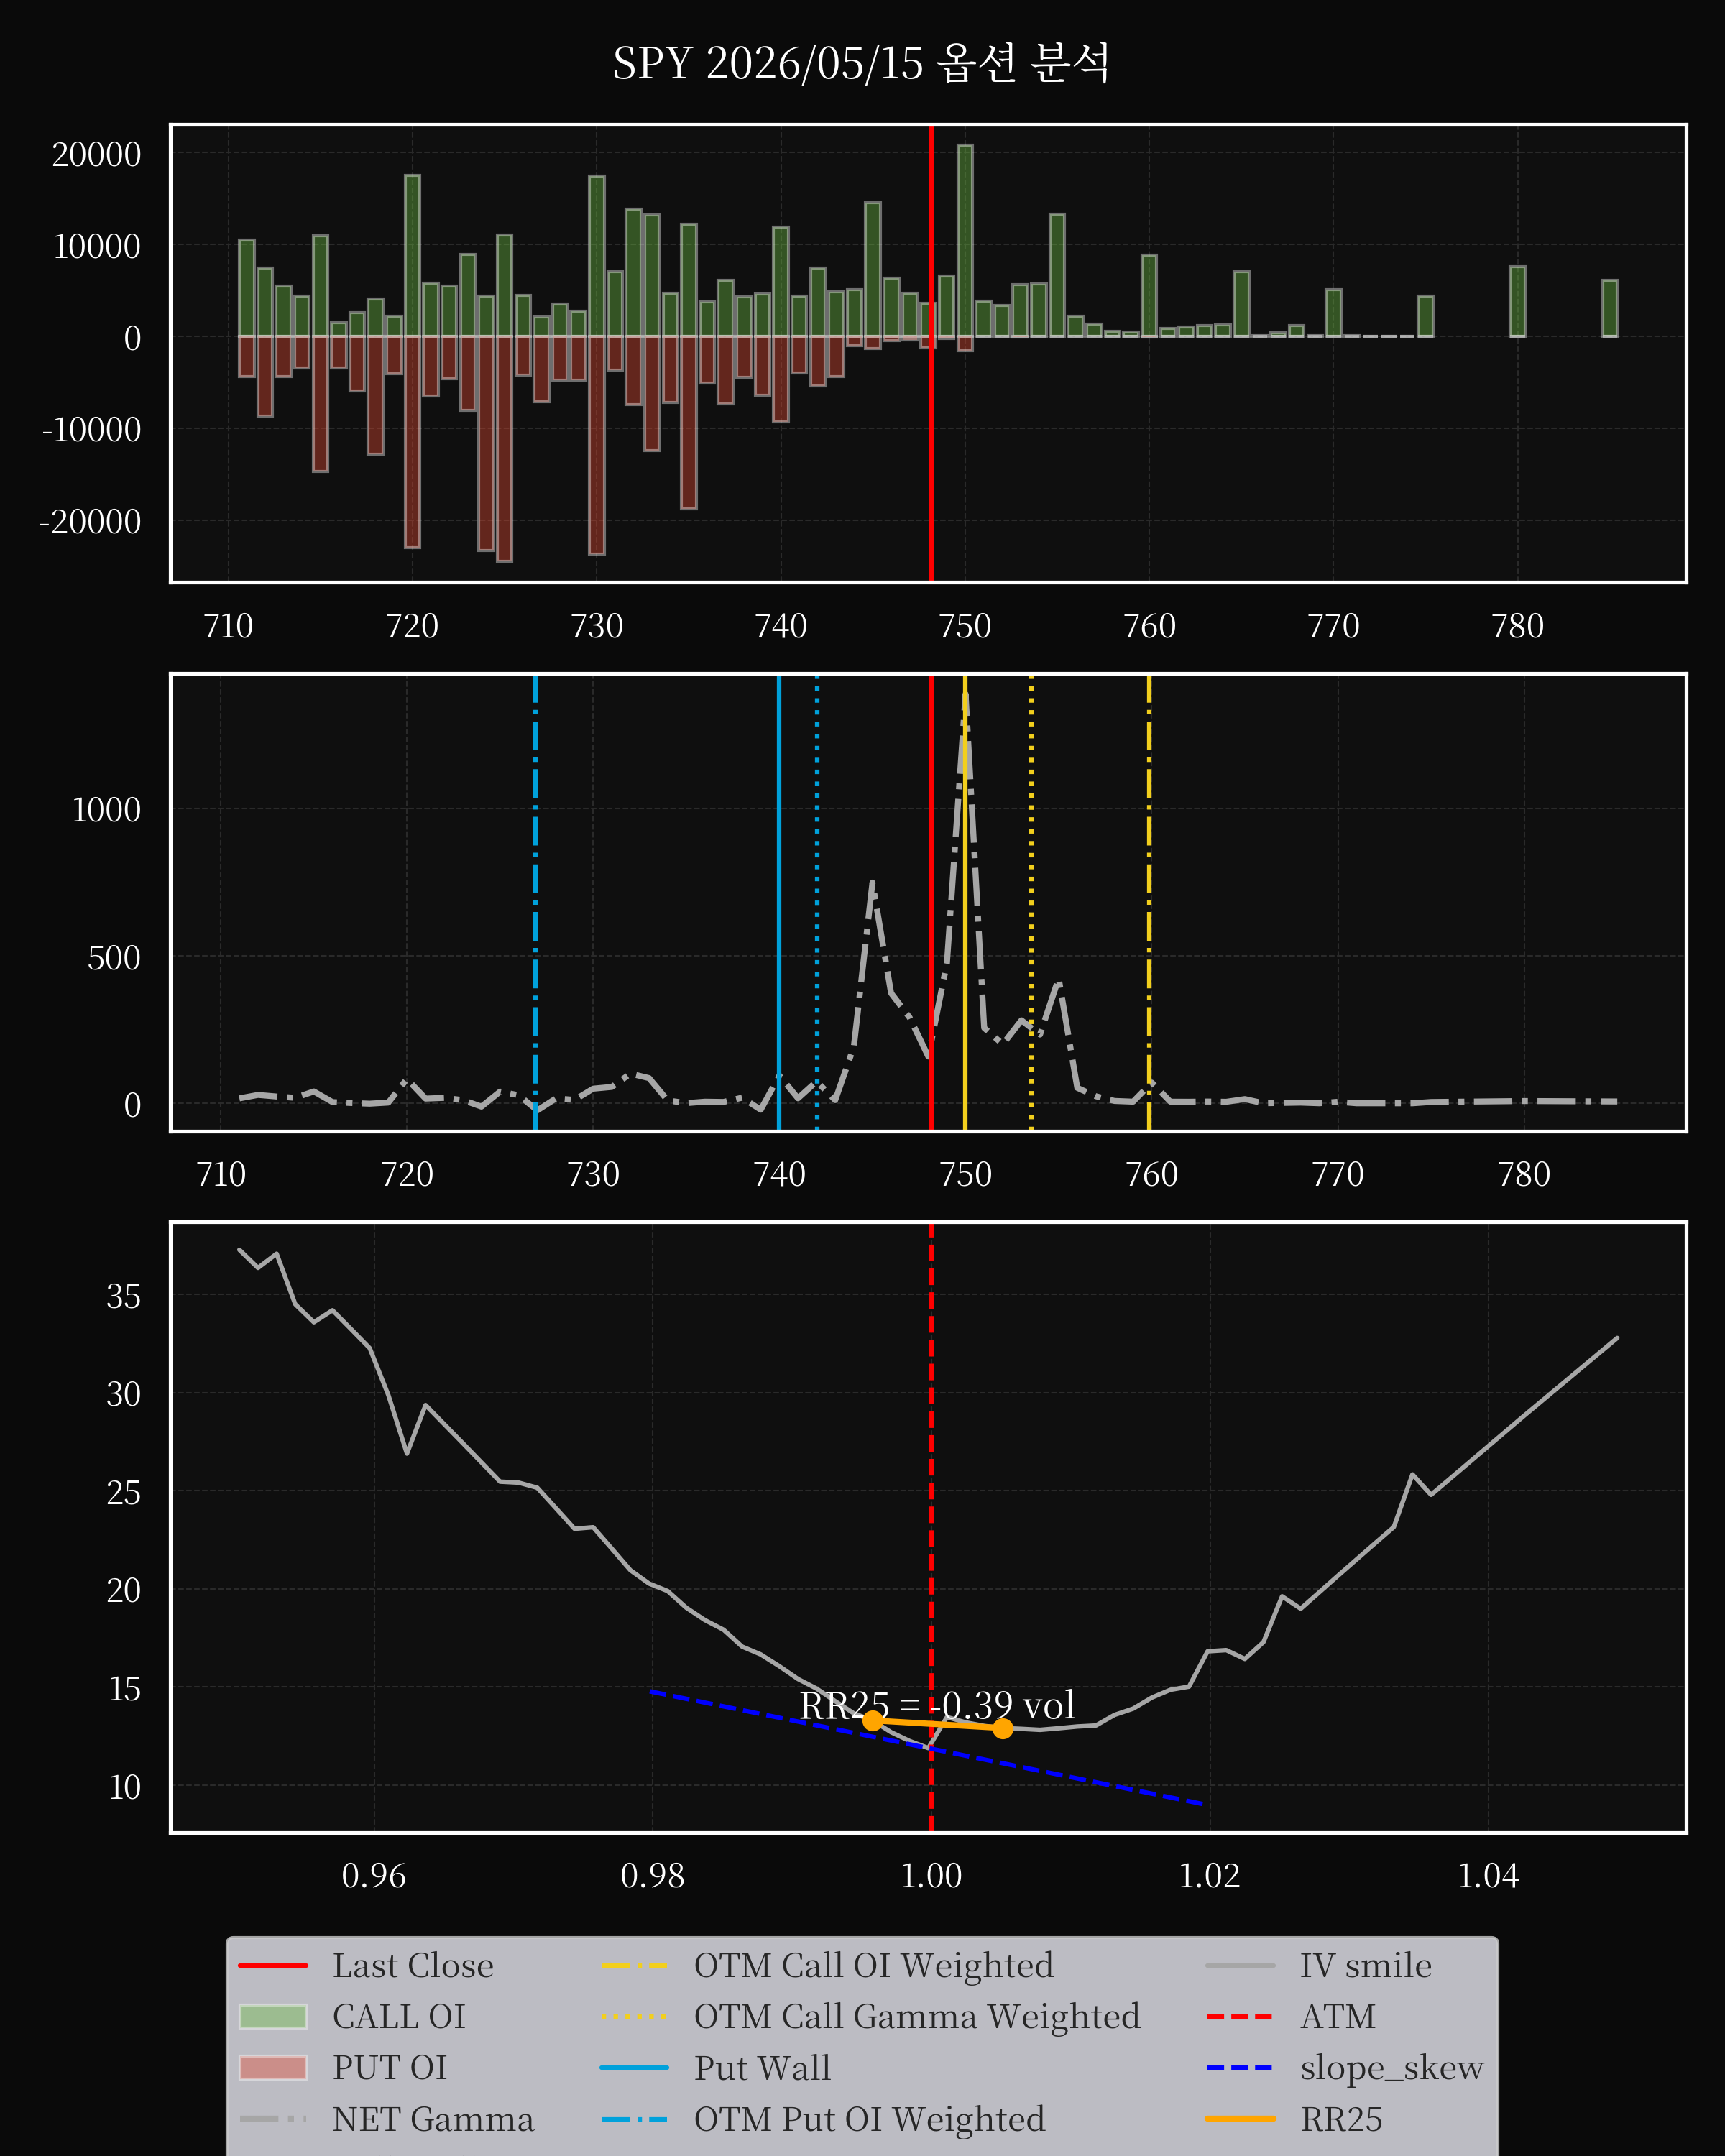This screenshot has height=2156, width=1725.
Task: Click the 'RR25' legend label
Action: click(x=1341, y=2119)
